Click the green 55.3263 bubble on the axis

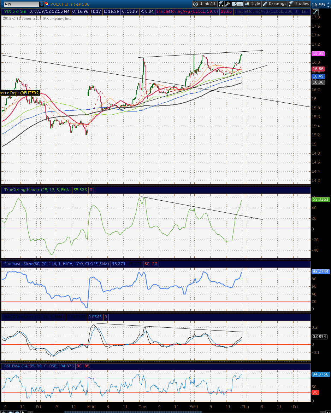pos(320,199)
